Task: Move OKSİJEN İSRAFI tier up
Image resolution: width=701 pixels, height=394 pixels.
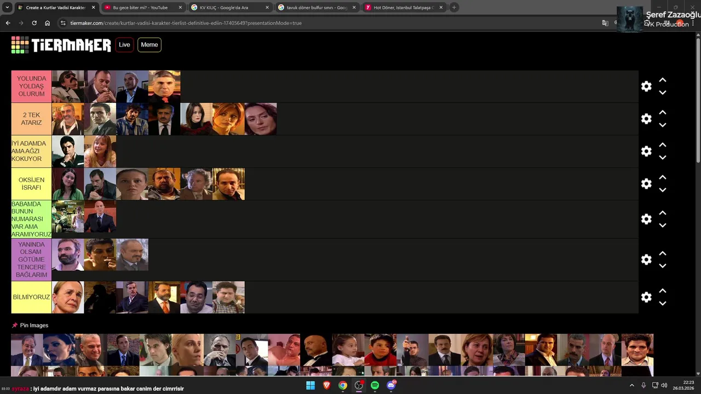Action: 663,177
